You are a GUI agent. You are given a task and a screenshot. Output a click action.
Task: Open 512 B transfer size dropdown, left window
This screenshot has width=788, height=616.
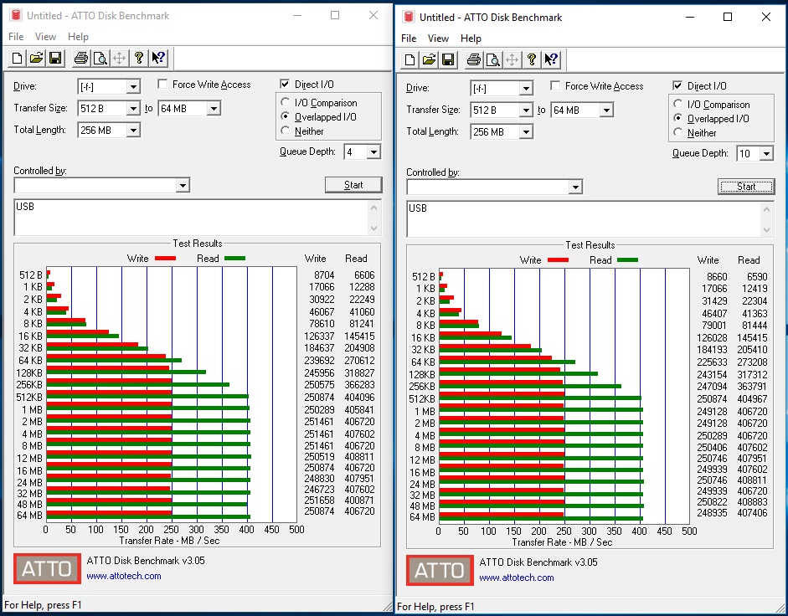click(x=132, y=108)
